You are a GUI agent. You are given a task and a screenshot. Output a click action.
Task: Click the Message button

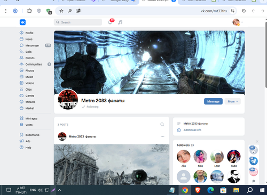(x=213, y=101)
